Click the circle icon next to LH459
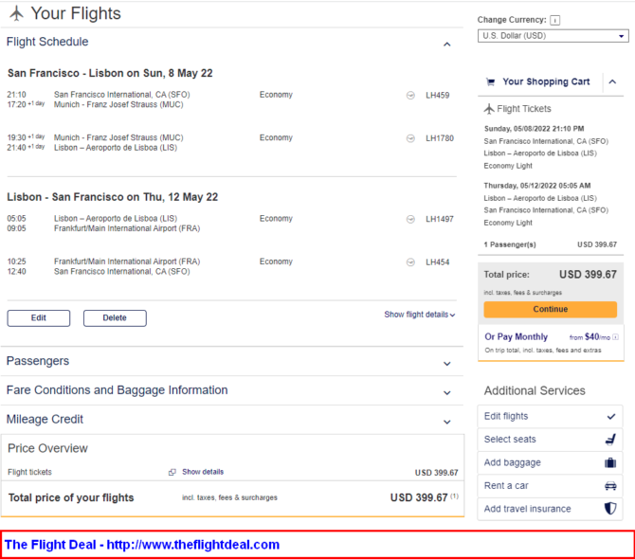Viewport: 635px width, 559px height. tap(410, 96)
